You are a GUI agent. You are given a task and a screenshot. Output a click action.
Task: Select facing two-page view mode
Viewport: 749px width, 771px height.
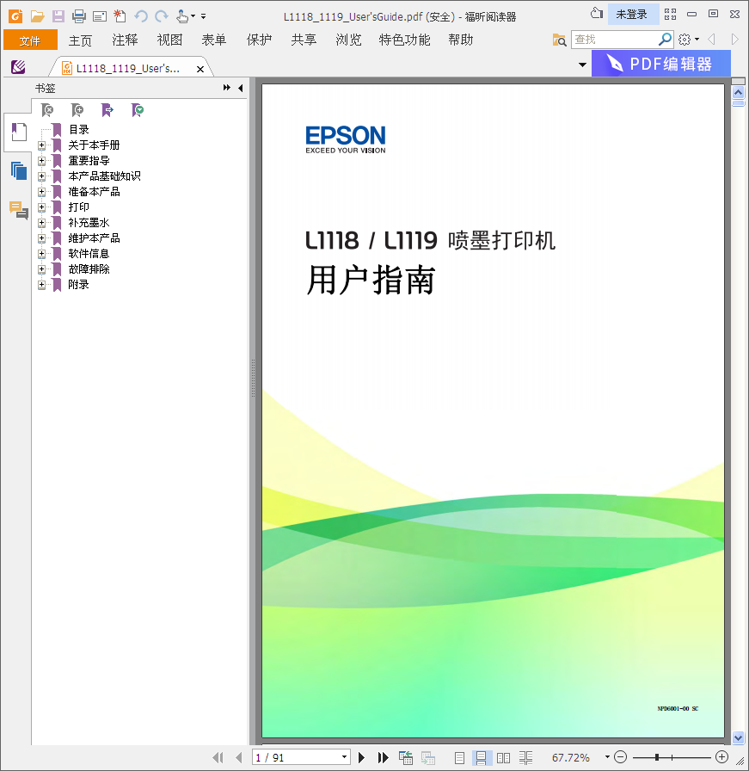click(503, 758)
